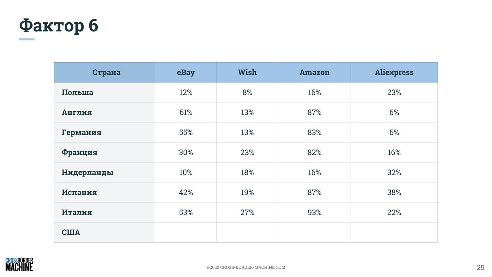Select the Aliexpress column header
Viewport: 492px width, 277px height.
(x=394, y=72)
